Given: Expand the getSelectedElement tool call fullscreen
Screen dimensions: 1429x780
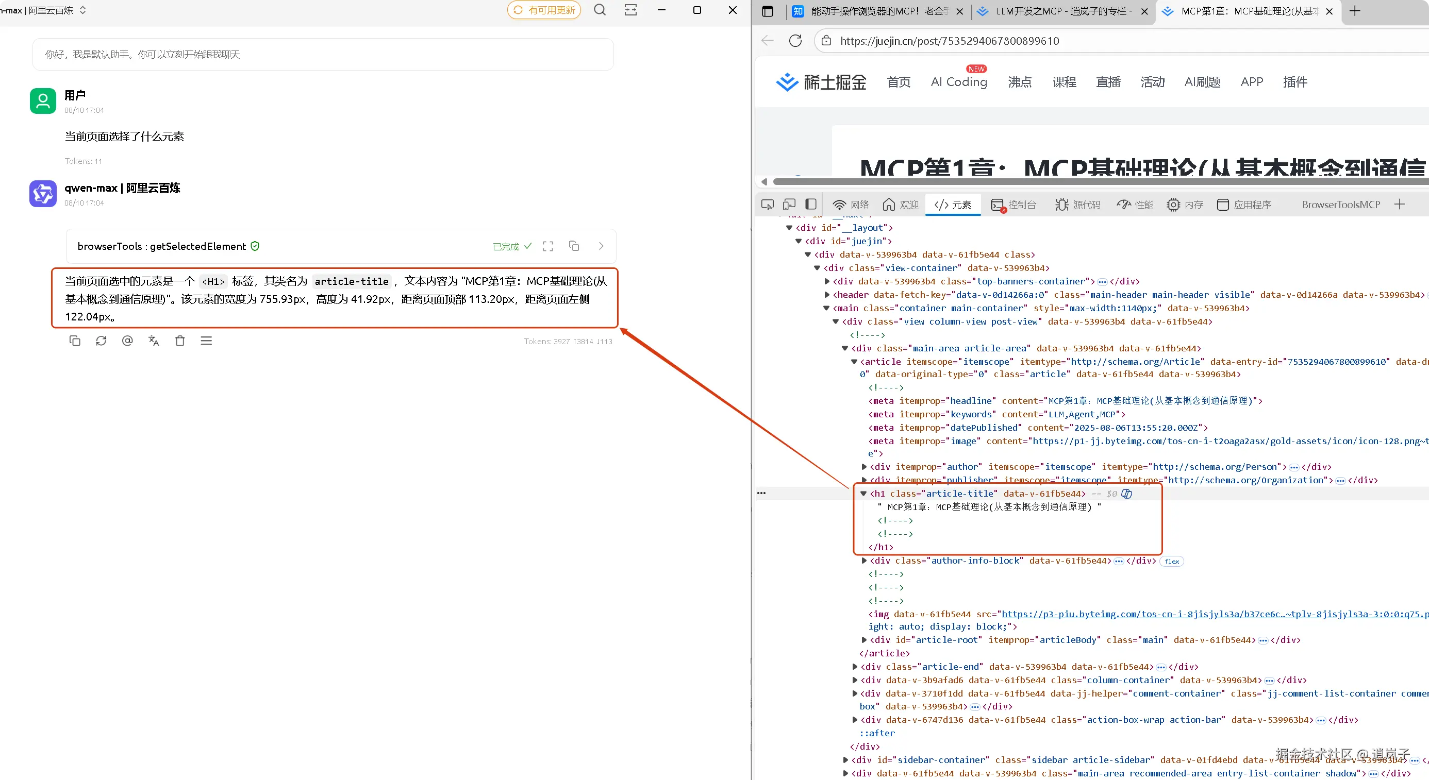Looking at the screenshot, I should (548, 246).
